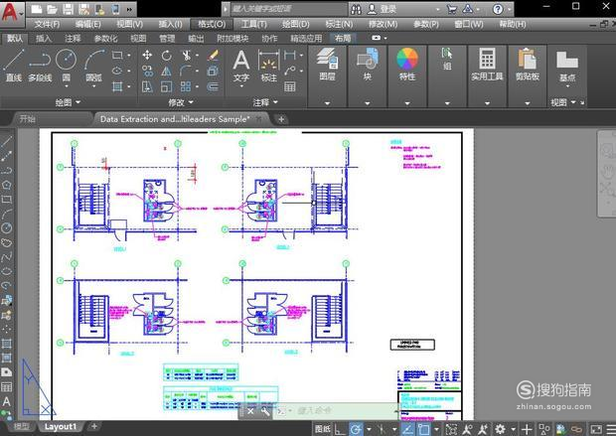Click the command line wrench settings button
The height and width of the screenshot is (436, 616).
click(x=265, y=411)
